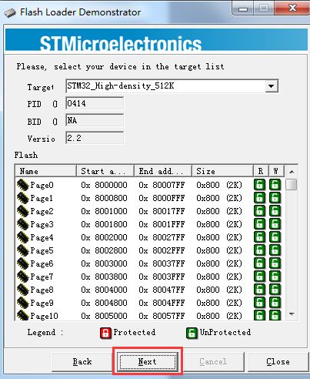Image resolution: width=310 pixels, height=379 pixels.
Task: Click the Page5 chip icon
Action: click(x=22, y=250)
